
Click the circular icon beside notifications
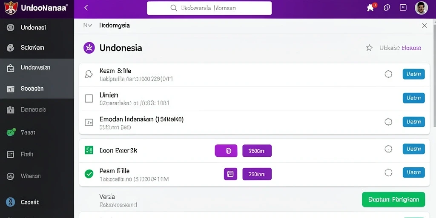click(387, 8)
